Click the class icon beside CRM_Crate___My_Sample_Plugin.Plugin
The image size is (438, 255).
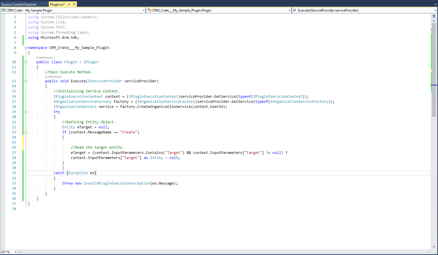tap(149, 10)
